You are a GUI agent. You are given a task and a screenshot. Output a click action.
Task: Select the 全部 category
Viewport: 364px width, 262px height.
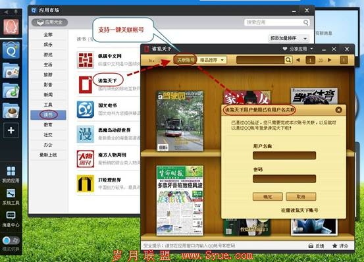point(48,35)
